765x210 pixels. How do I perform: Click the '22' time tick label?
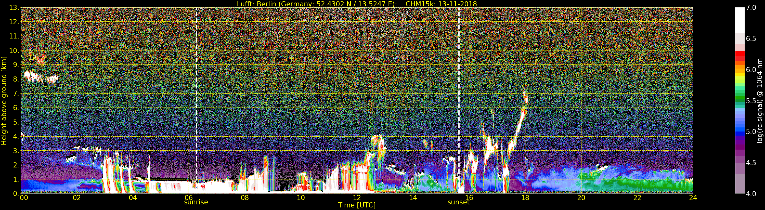tap(637, 198)
